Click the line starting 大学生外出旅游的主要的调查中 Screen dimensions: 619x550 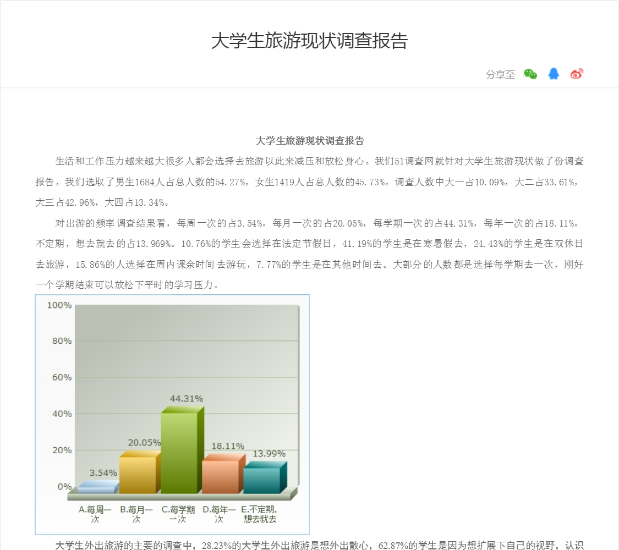pos(319,545)
